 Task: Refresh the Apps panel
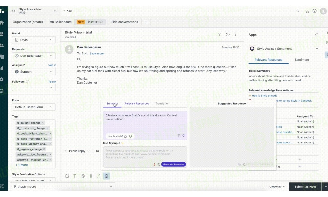317,35
